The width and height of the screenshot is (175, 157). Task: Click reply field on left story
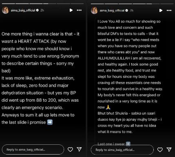coord(33,149)
